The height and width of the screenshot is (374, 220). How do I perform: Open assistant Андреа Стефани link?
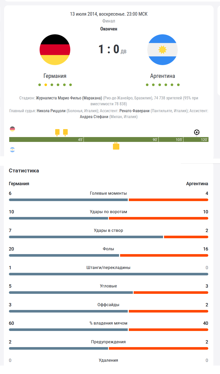pyautogui.click(x=94, y=117)
